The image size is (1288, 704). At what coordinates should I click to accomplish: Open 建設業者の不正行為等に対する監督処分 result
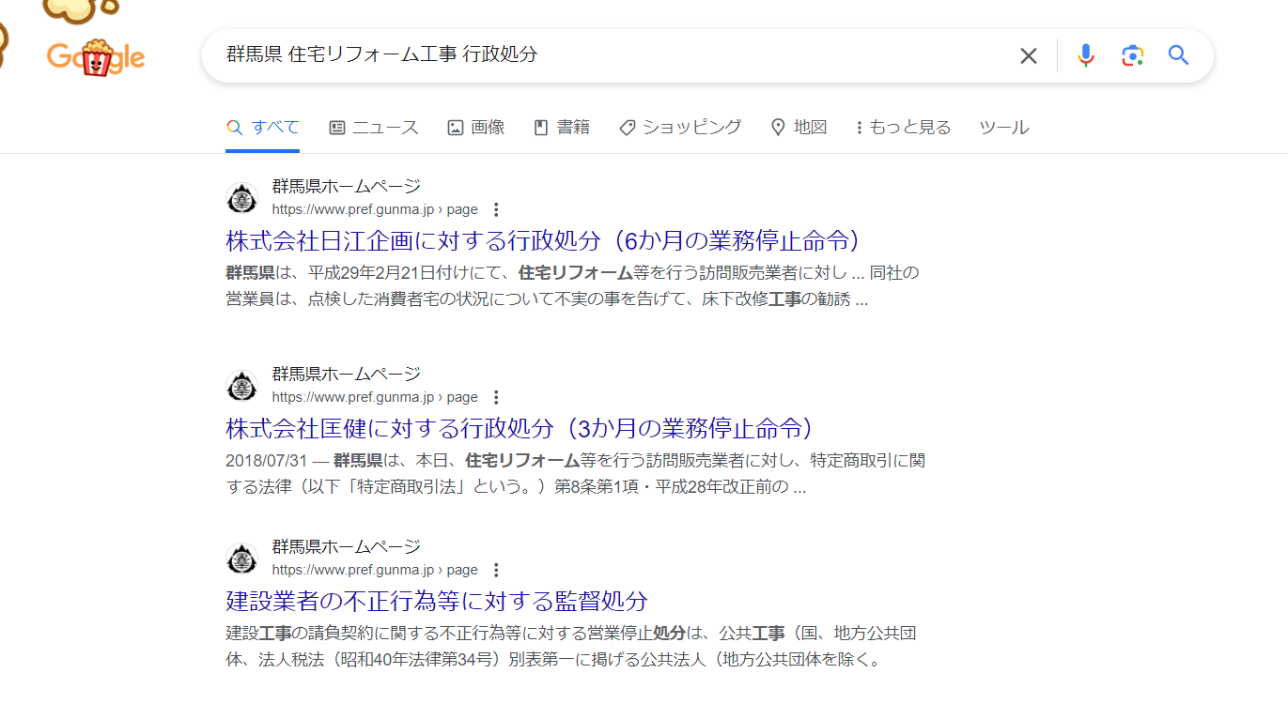pyautogui.click(x=437, y=601)
